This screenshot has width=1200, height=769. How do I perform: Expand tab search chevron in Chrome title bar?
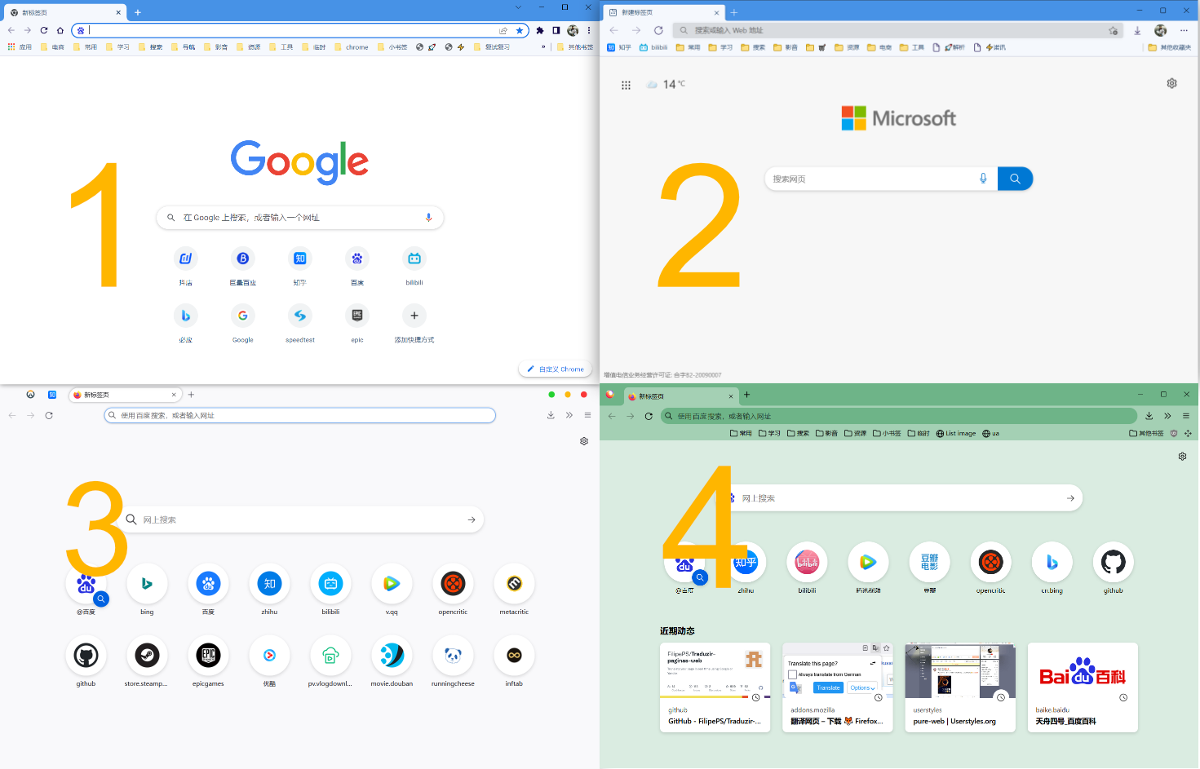518,7
